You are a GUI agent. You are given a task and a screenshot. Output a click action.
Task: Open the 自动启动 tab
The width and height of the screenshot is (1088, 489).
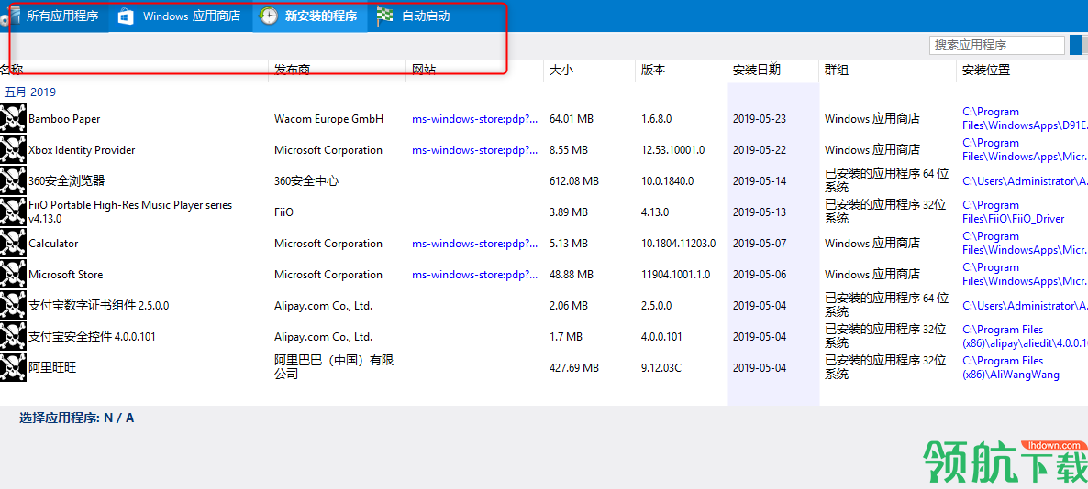click(415, 16)
